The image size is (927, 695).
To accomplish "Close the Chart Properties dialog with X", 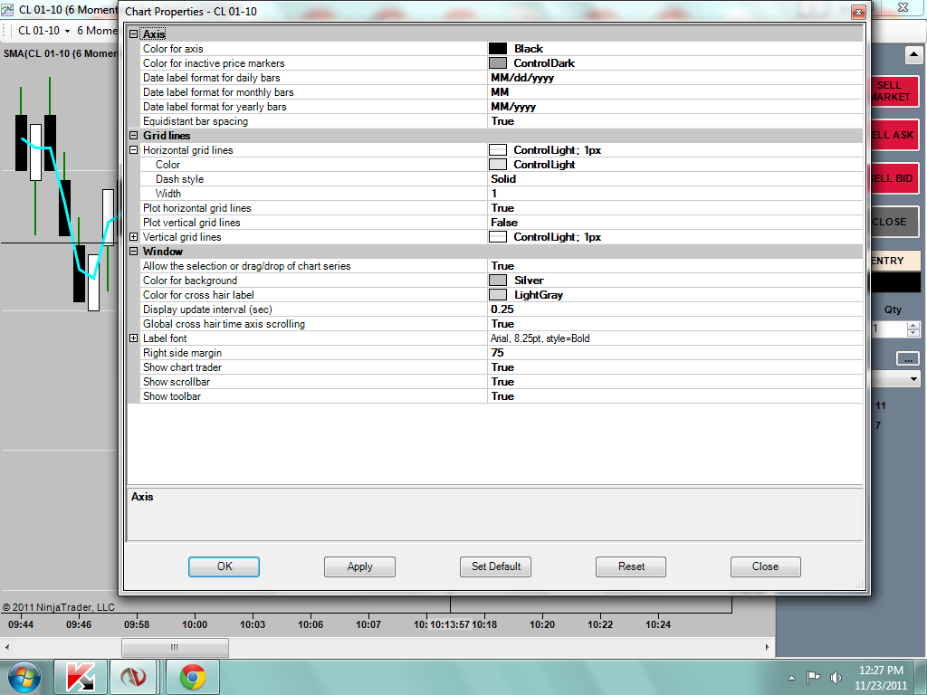I will pyautogui.click(x=858, y=12).
